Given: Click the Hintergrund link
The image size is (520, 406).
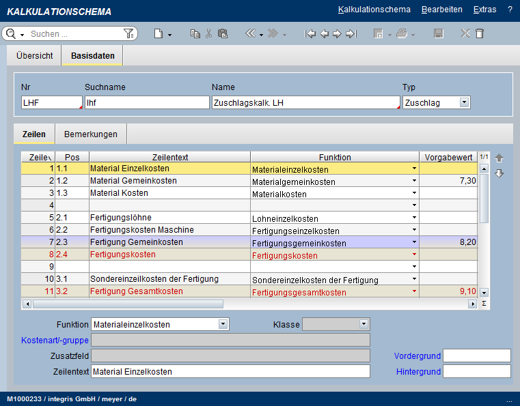Looking at the screenshot, I should coord(418,372).
